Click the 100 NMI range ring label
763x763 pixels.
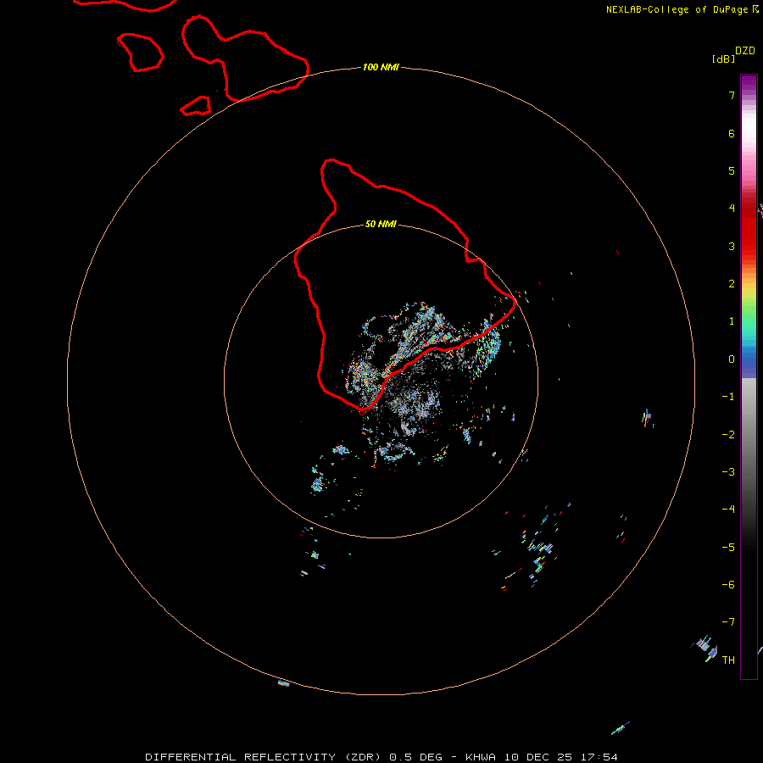coord(381,67)
